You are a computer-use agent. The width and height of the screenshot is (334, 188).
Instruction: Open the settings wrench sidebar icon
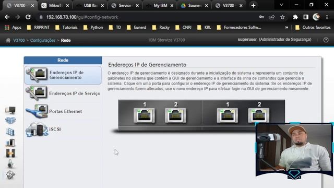[x=10, y=175]
